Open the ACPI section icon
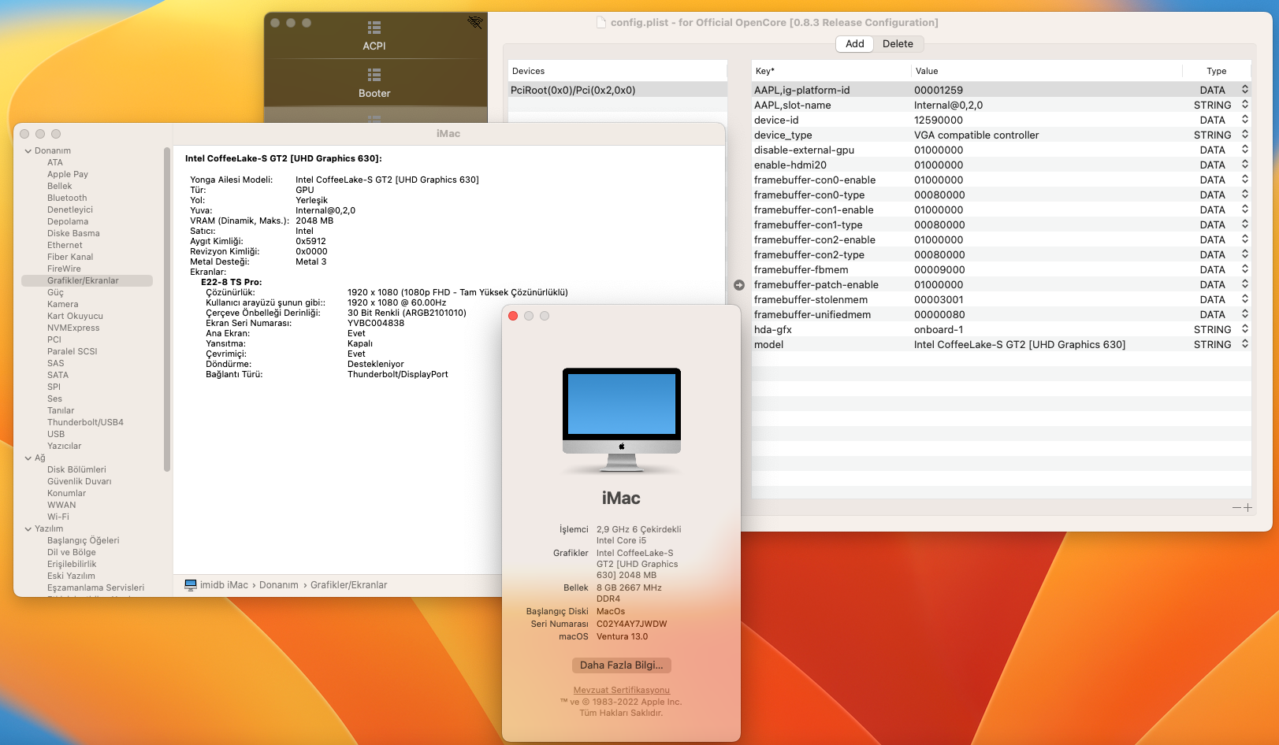The height and width of the screenshot is (745, 1279). click(374, 28)
